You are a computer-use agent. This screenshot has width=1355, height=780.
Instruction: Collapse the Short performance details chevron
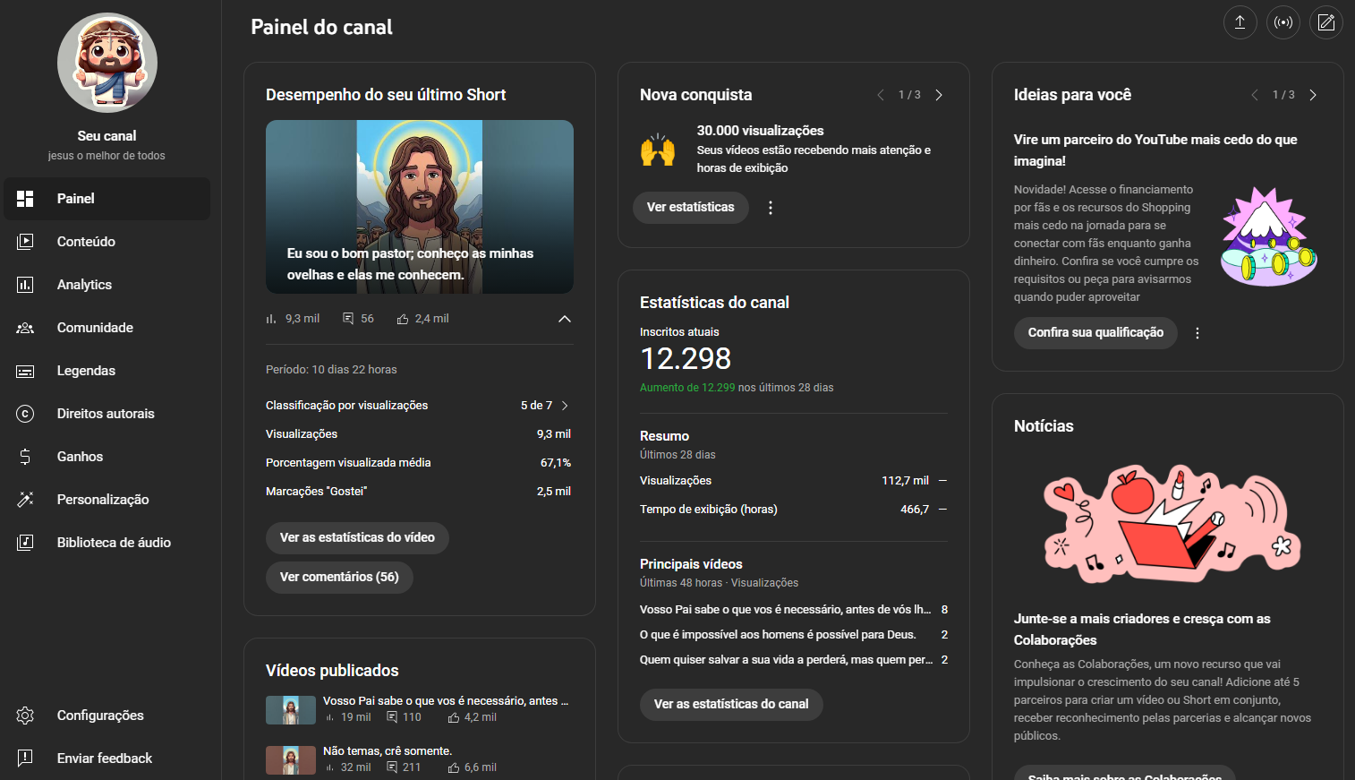pyautogui.click(x=564, y=319)
